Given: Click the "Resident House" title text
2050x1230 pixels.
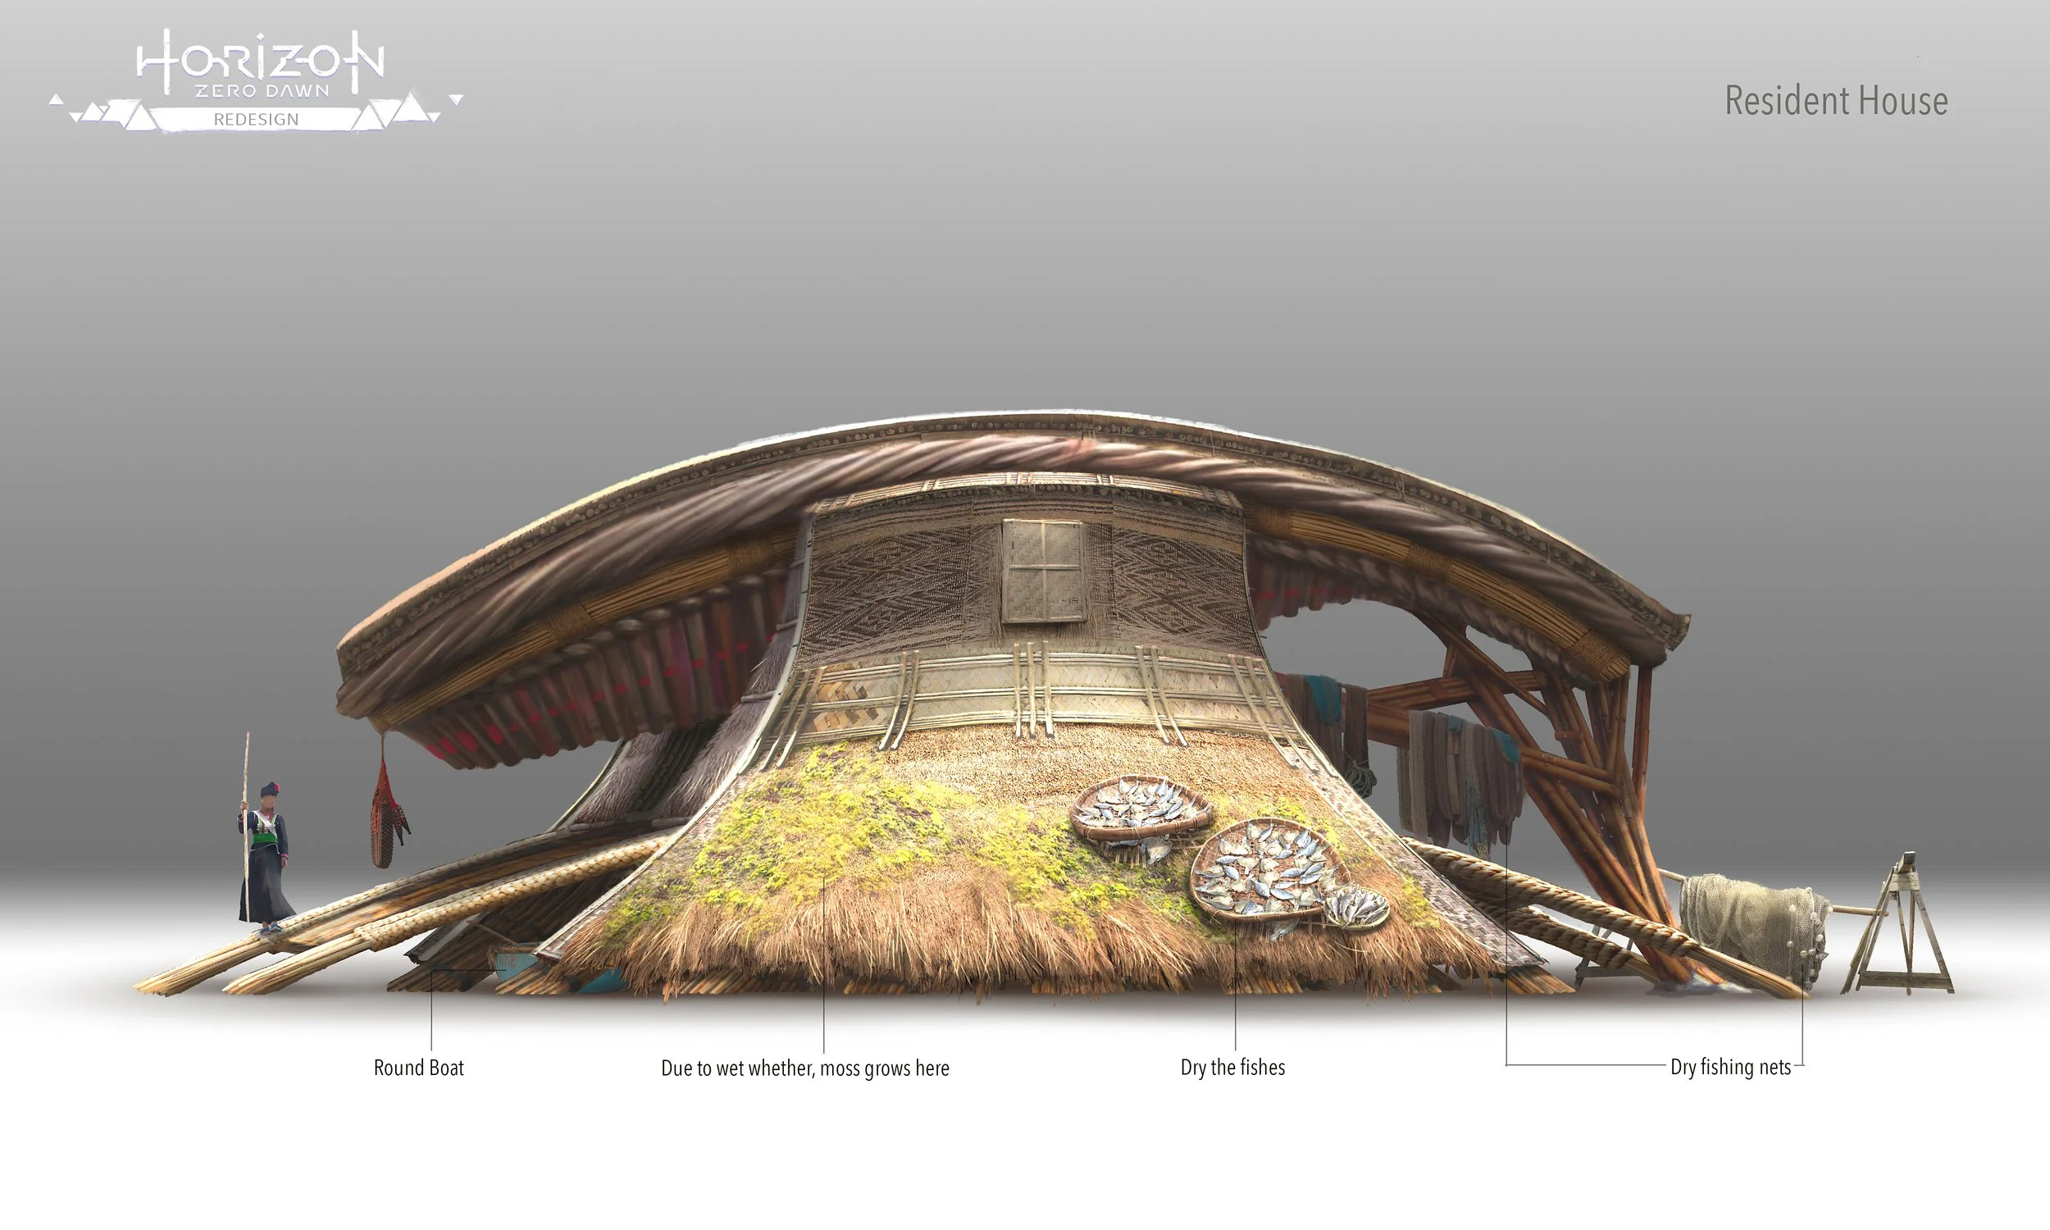Looking at the screenshot, I should click(1836, 101).
